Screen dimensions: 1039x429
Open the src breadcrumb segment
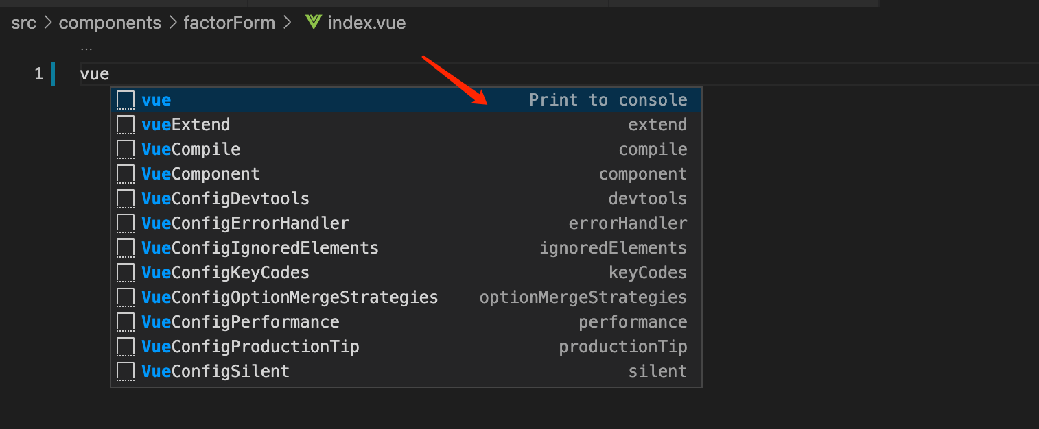(23, 23)
